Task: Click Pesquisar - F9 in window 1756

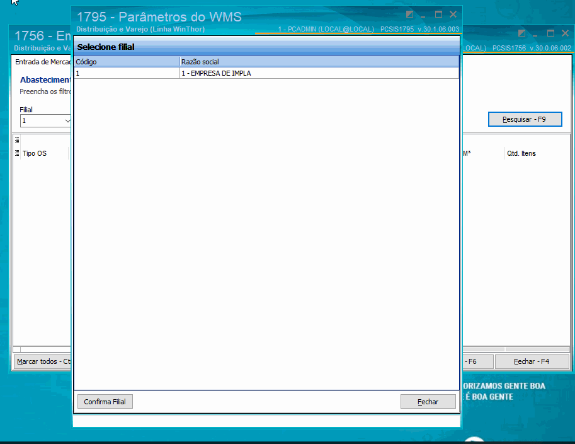Action: [x=525, y=119]
